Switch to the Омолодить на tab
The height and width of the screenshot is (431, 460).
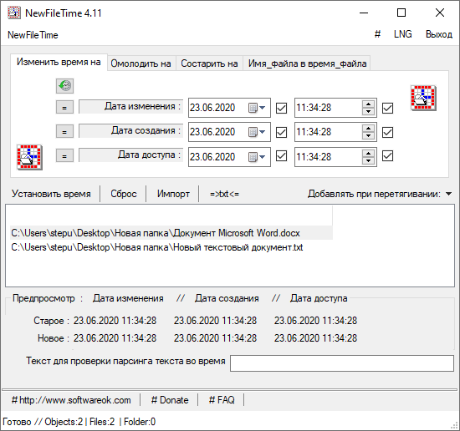[141, 63]
